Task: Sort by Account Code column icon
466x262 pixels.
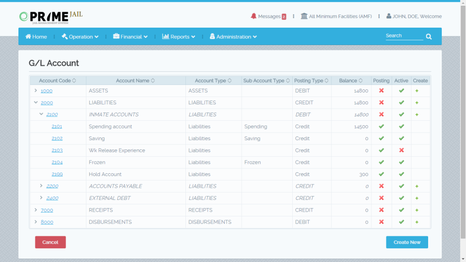Action: click(x=74, y=81)
